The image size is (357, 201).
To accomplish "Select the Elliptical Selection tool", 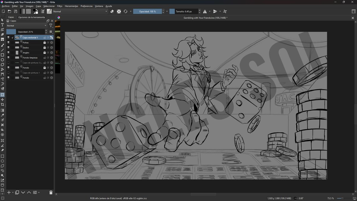I will point(2,161).
